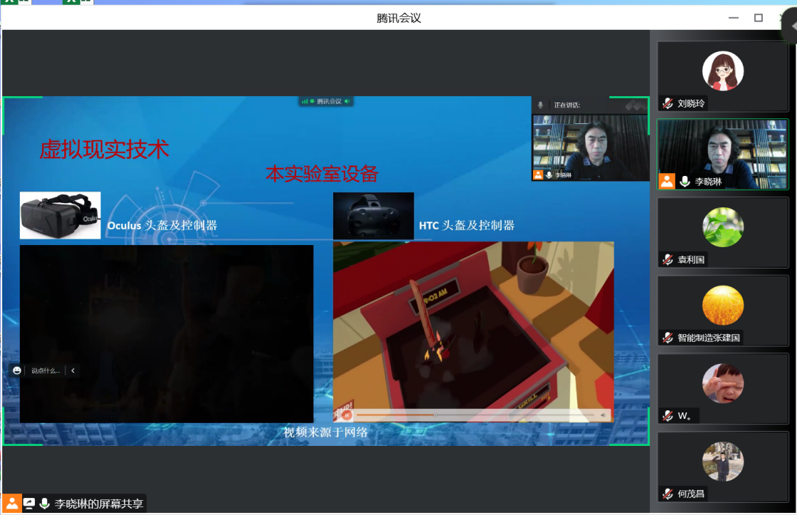This screenshot has width=797, height=515.
Task: Click the red 本实验室设备 heading
Action: pyautogui.click(x=322, y=174)
